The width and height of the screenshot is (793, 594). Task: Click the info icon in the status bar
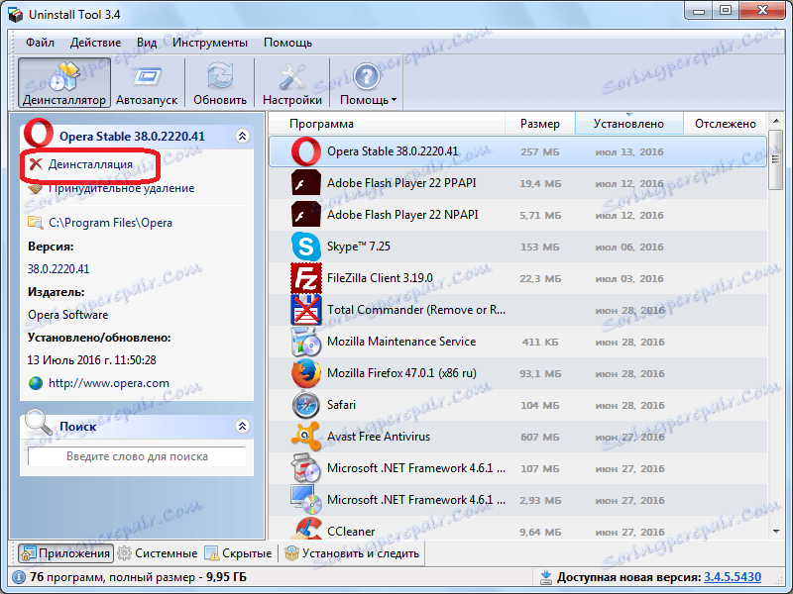[18, 577]
